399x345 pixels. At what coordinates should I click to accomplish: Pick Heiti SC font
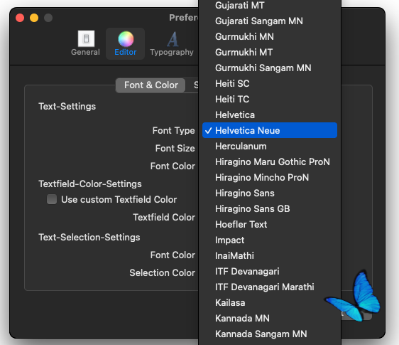point(270,84)
